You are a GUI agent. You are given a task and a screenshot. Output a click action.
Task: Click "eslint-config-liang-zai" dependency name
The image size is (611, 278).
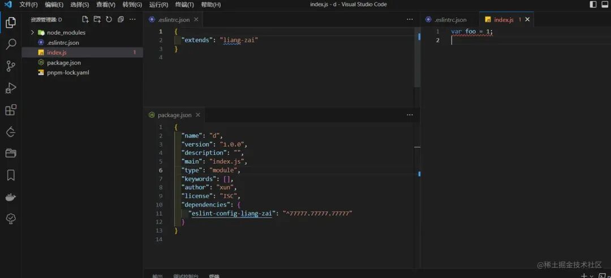[231, 213]
